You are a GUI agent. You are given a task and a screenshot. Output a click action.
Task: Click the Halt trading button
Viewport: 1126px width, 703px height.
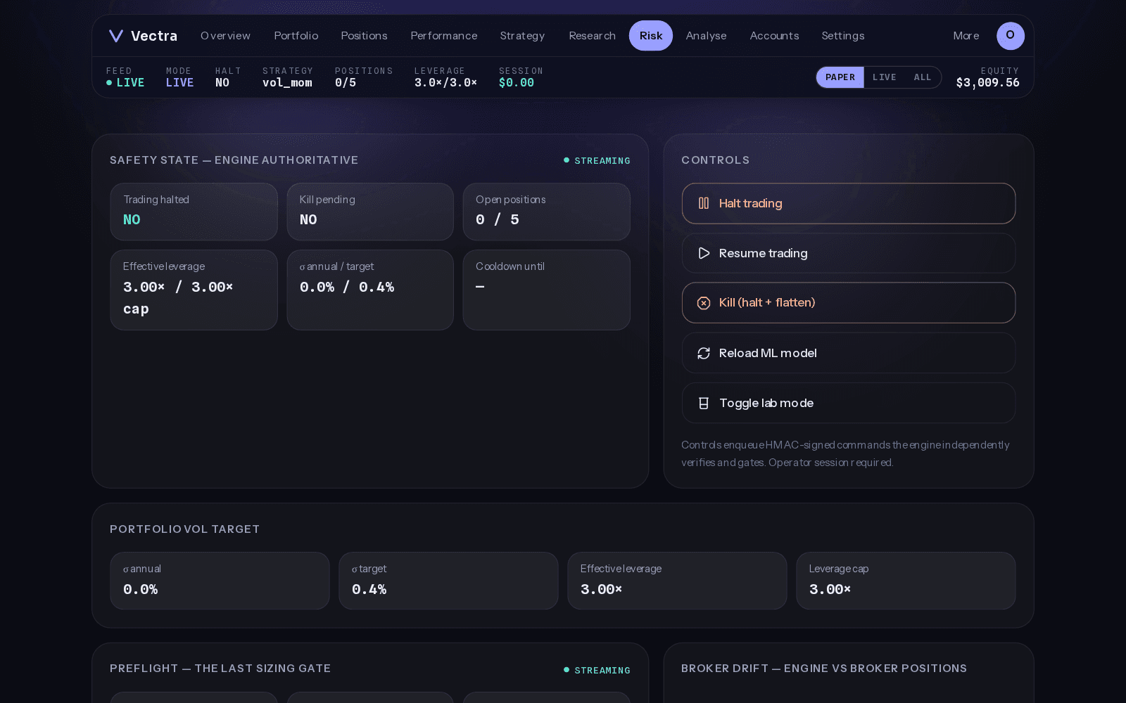(x=849, y=203)
